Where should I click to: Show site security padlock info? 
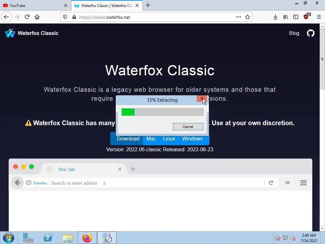(74, 17)
